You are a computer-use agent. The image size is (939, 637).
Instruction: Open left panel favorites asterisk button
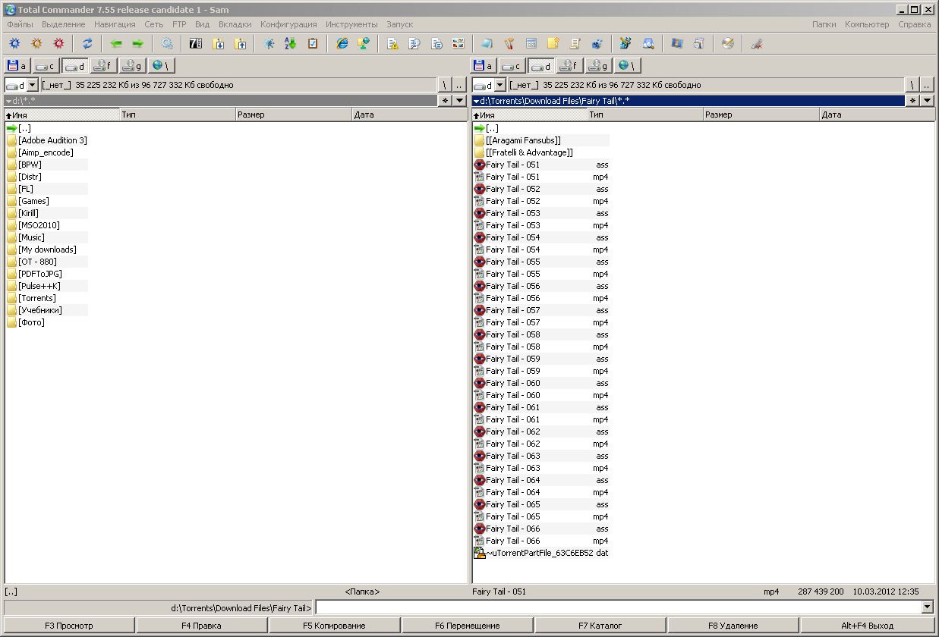pos(446,100)
